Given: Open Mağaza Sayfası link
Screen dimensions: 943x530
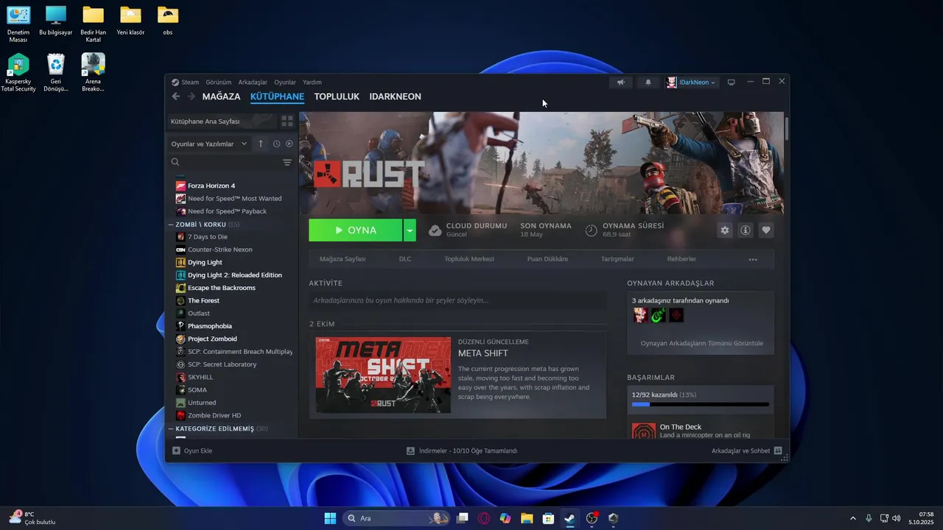Looking at the screenshot, I should [343, 259].
